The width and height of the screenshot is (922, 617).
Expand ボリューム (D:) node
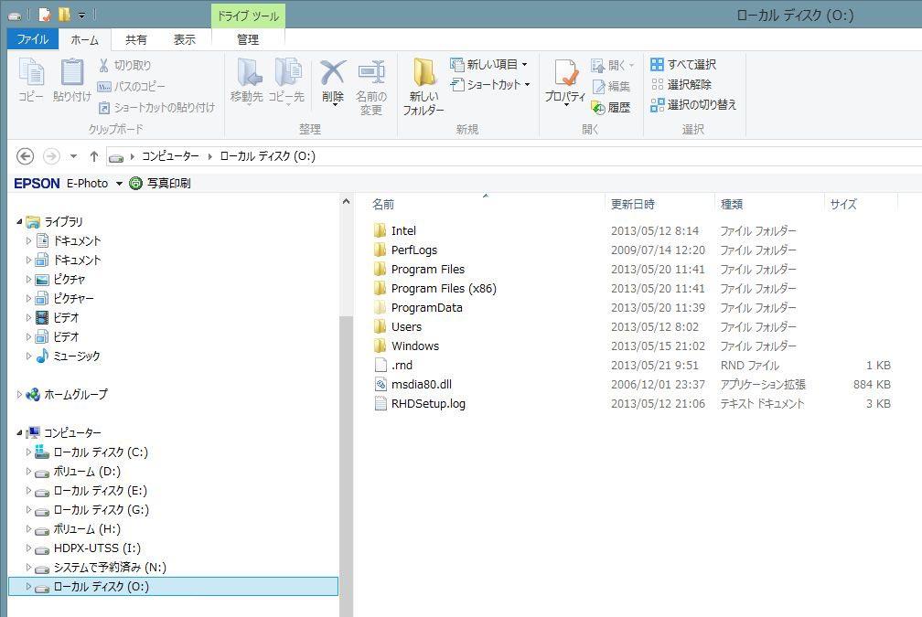point(28,472)
